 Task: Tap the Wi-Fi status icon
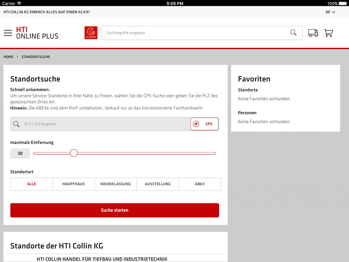click(19, 3)
